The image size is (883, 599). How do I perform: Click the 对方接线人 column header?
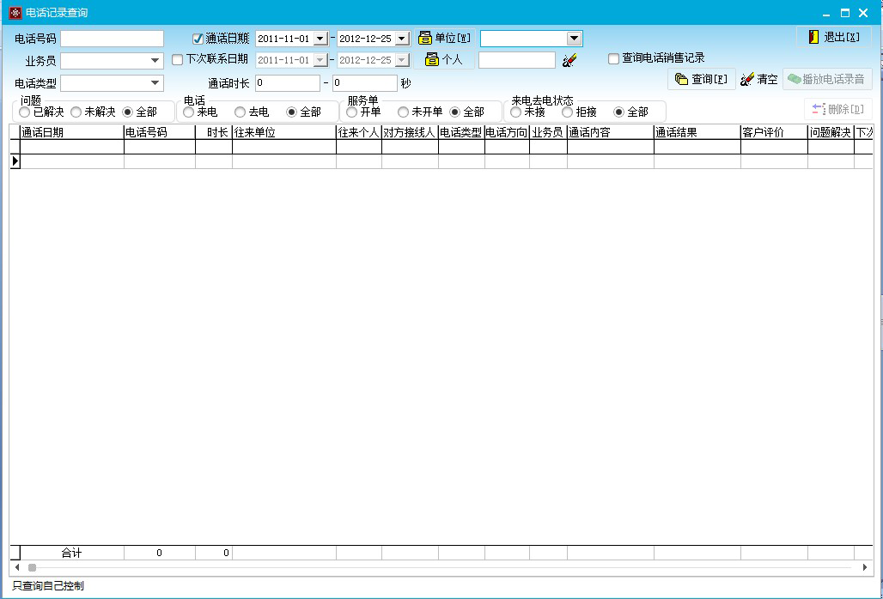click(410, 133)
